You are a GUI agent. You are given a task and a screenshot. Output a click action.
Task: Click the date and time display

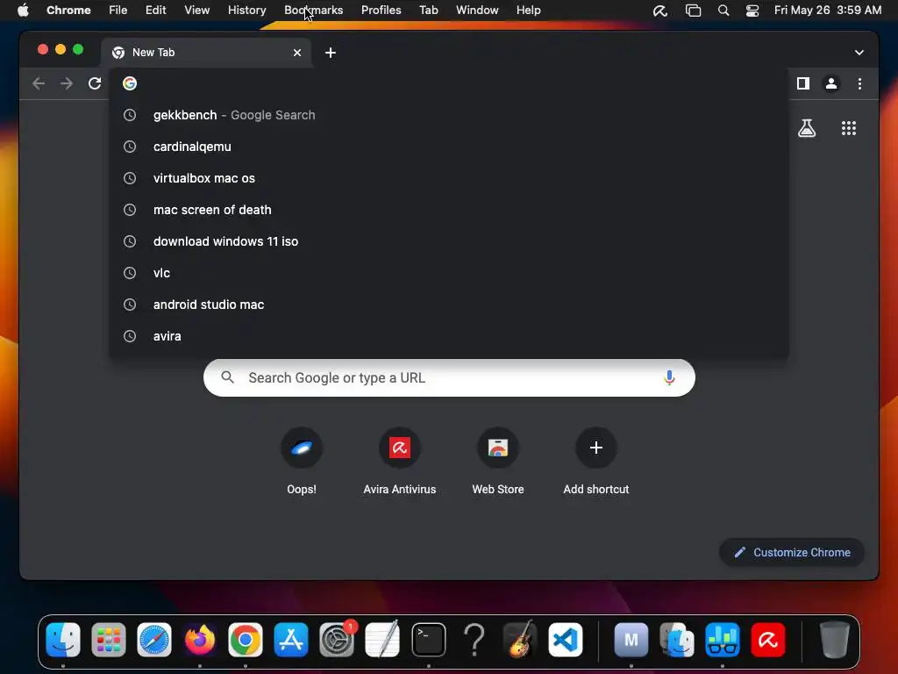point(828,11)
